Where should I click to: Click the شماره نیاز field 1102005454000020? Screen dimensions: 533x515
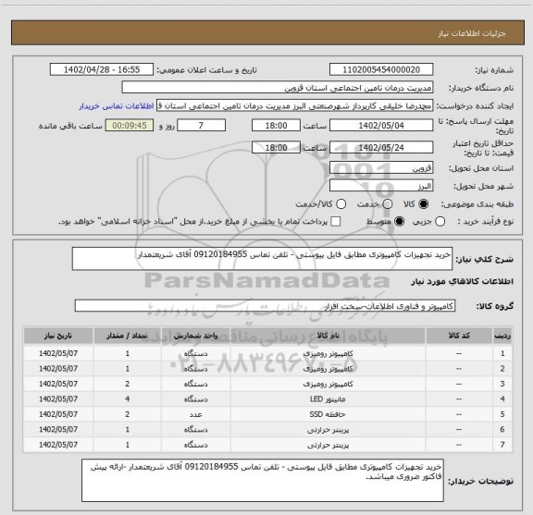(381, 69)
